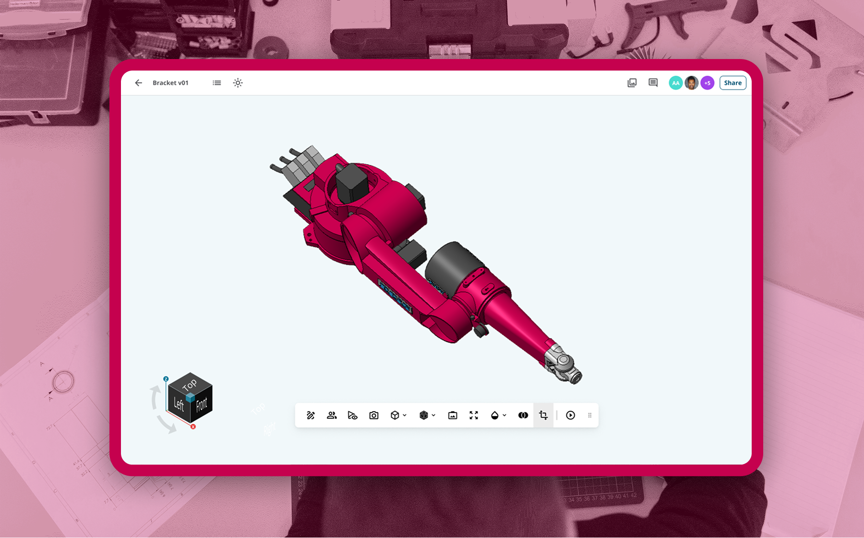864x538 pixels.
Task: Select the photo user avatar
Action: point(692,83)
